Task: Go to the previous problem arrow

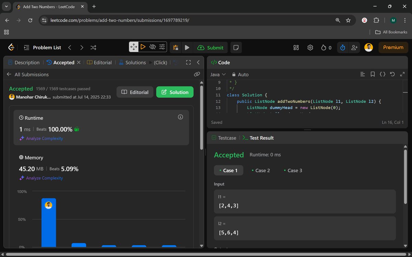Action: pos(70,48)
